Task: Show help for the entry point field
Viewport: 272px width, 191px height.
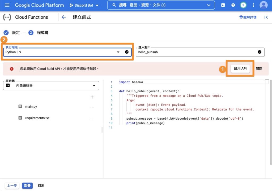Action: [260, 52]
